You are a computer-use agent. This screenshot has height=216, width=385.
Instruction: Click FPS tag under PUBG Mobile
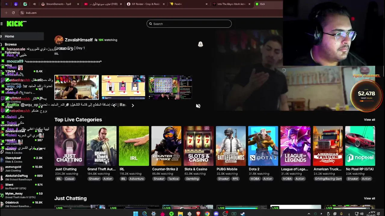(235, 179)
